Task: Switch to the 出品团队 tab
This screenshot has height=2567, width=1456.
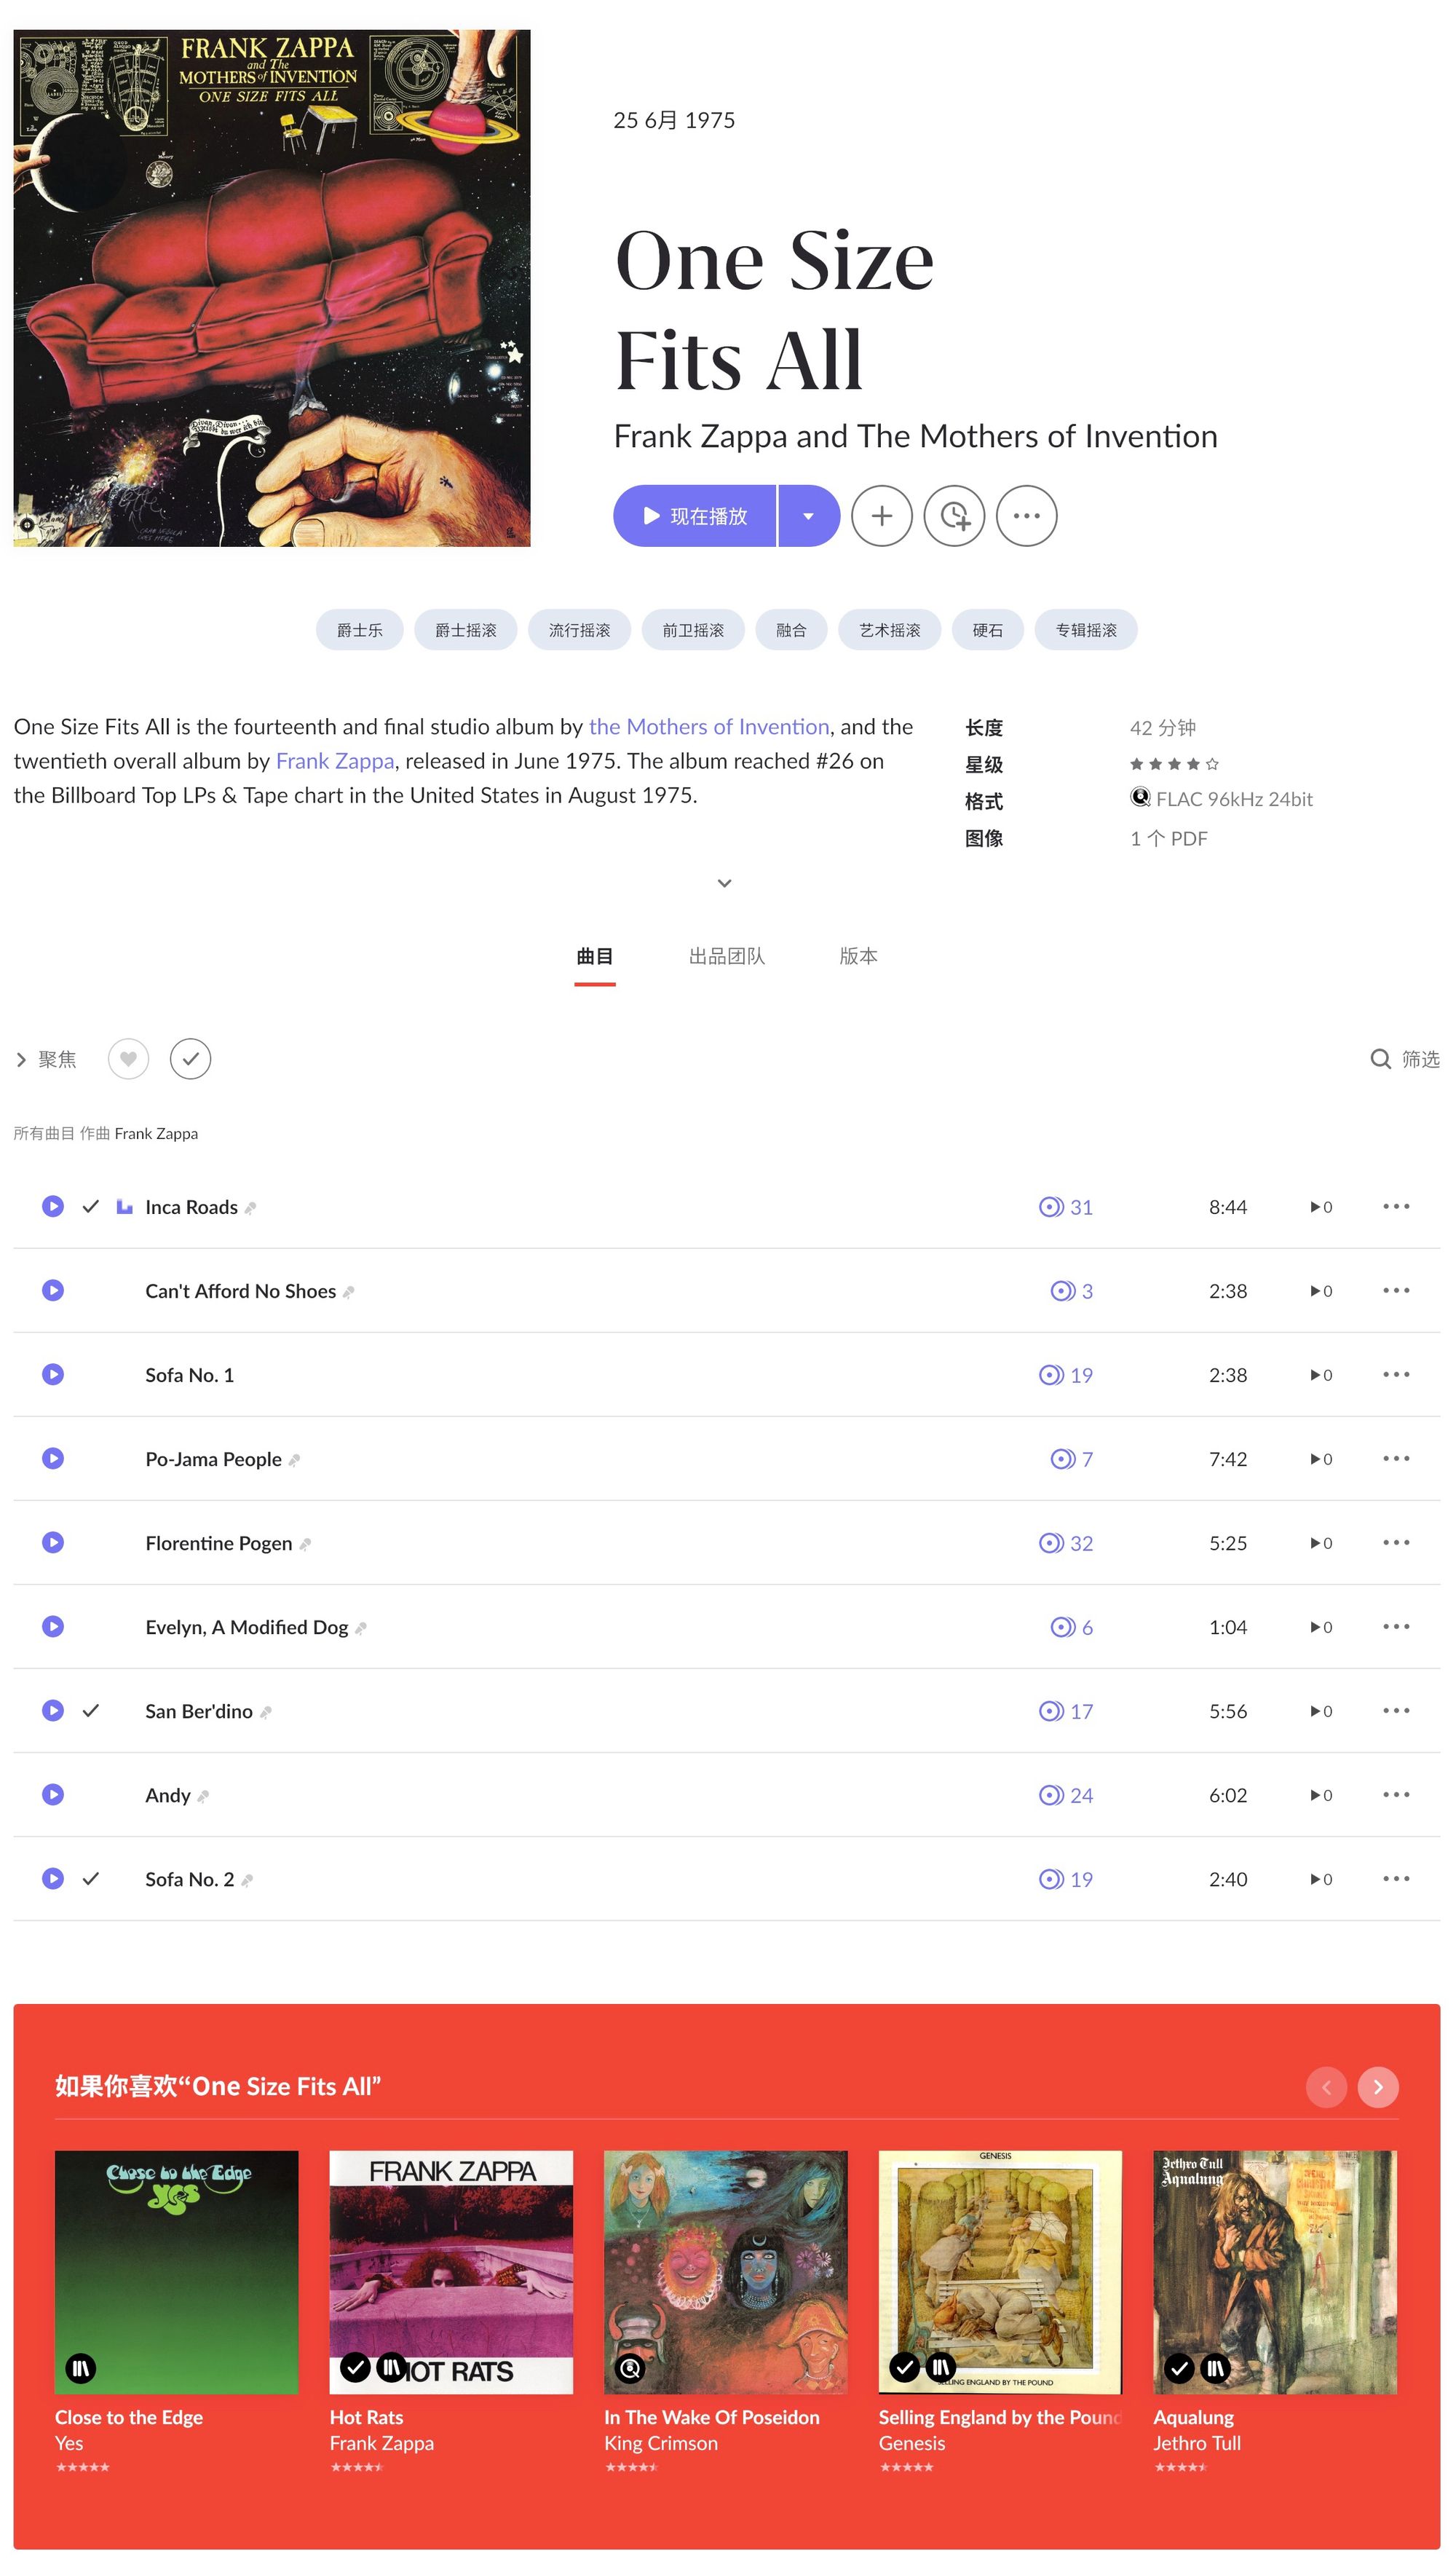Action: pyautogui.click(x=726, y=956)
